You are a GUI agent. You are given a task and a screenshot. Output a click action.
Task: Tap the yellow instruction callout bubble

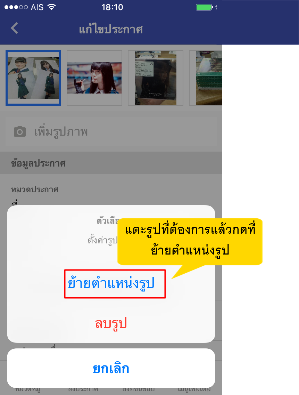coord(190,241)
